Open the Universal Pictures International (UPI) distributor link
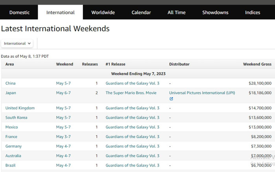The image size is (275, 172). (202, 93)
